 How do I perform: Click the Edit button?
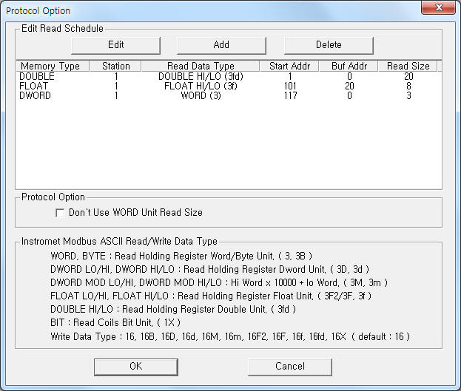(116, 45)
